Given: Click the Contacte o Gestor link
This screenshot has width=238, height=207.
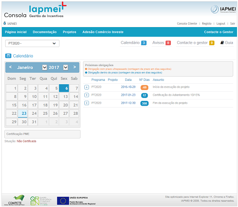Looking at the screenshot, I should click(218, 32).
